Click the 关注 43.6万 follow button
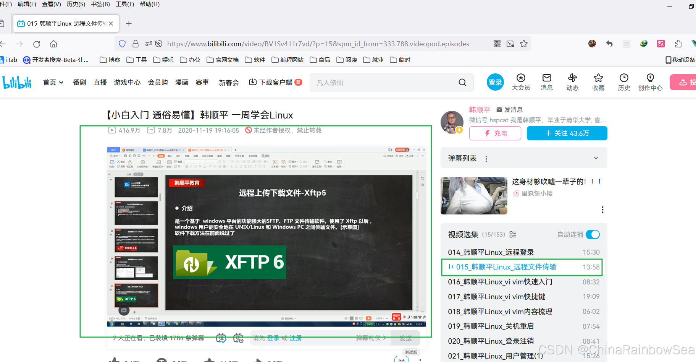Viewport: 696px width, 362px height. click(567, 133)
